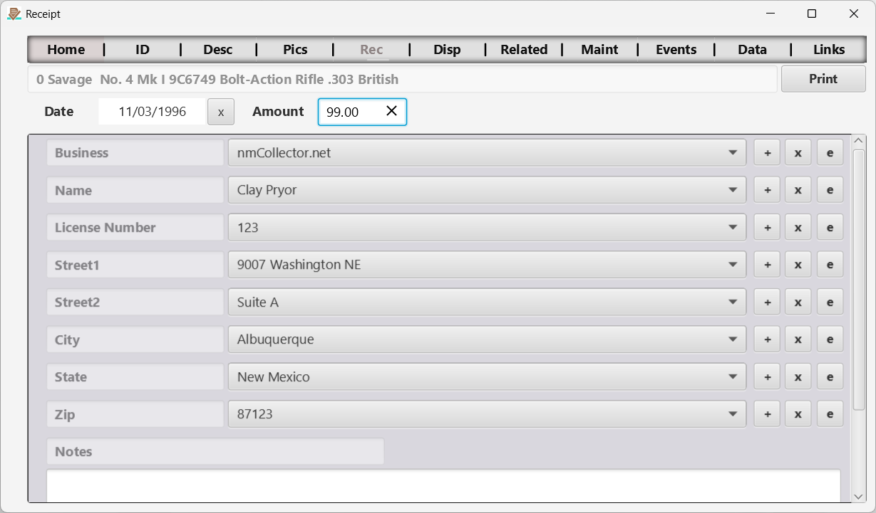This screenshot has height=513, width=876.
Task: Expand the Street1 dropdown
Action: (x=488, y=265)
